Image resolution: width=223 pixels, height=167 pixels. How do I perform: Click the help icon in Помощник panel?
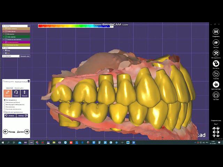(x=29, y=81)
